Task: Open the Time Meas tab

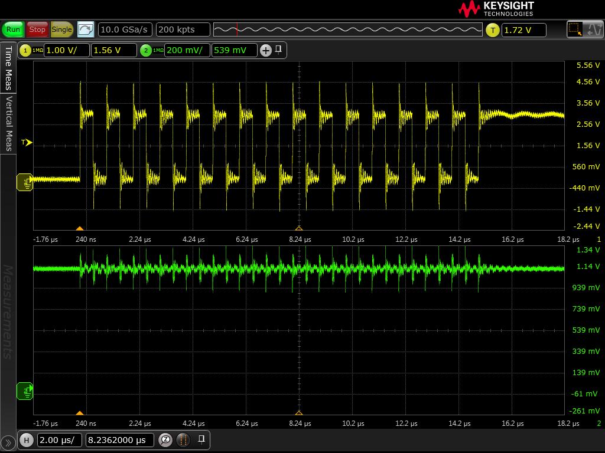Action: tap(8, 68)
